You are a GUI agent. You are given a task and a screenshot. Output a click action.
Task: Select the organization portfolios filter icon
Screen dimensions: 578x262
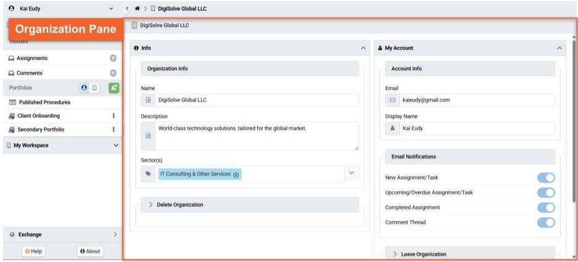coord(95,88)
